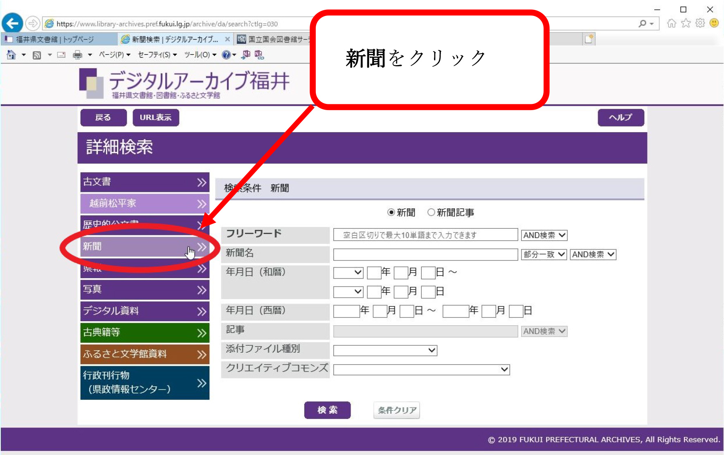Click the chevron on ふるさと文学館資料
The image size is (724, 455).
point(202,354)
